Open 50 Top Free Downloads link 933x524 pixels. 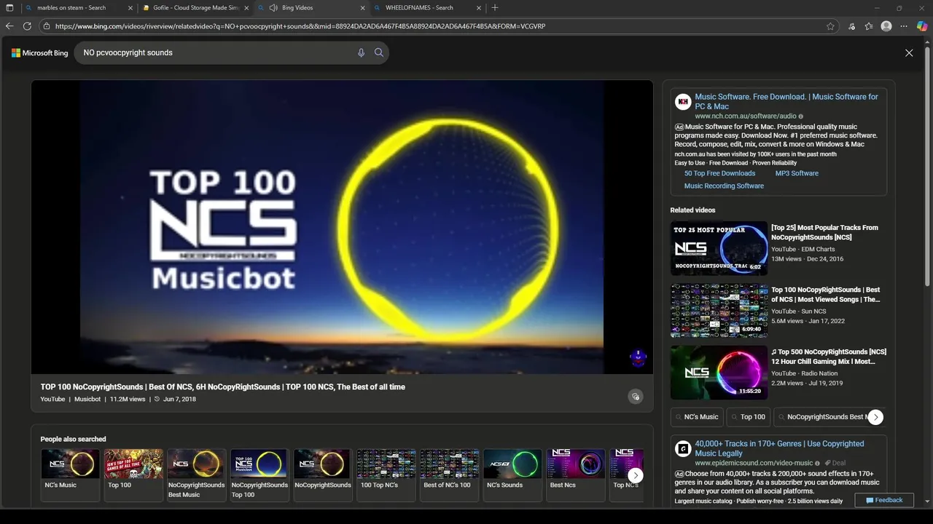tap(719, 173)
